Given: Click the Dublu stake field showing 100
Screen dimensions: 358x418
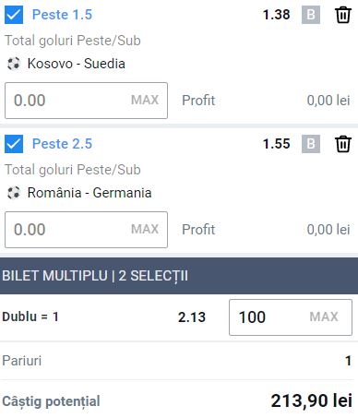Looking at the screenshot, I should 291,317.
